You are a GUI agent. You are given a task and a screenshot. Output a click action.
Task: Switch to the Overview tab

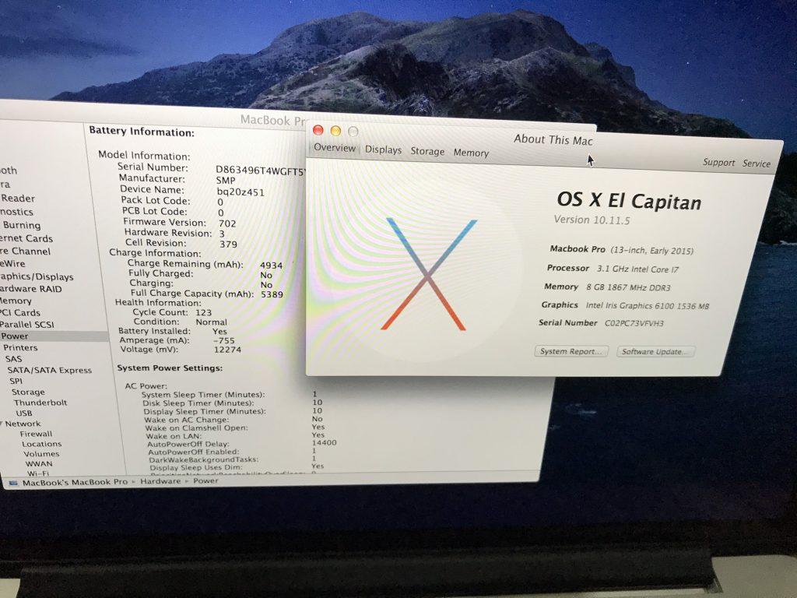click(x=335, y=148)
